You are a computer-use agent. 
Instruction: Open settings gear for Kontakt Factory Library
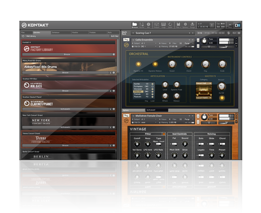(x=113, y=54)
